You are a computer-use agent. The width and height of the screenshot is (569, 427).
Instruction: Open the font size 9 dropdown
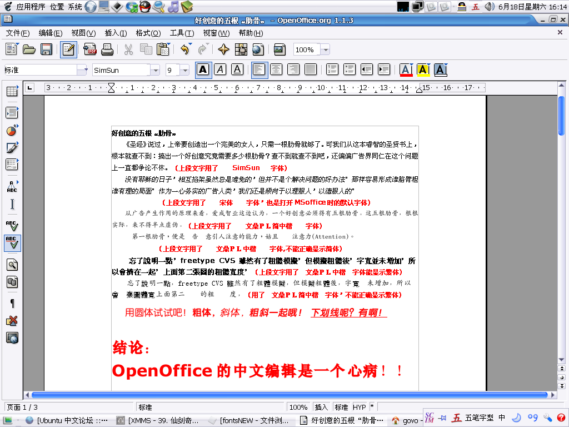pyautogui.click(x=184, y=70)
